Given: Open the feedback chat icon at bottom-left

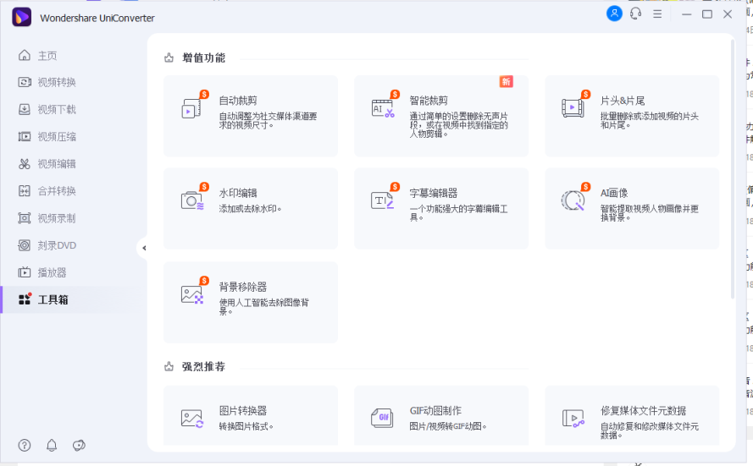Looking at the screenshot, I should tap(80, 446).
